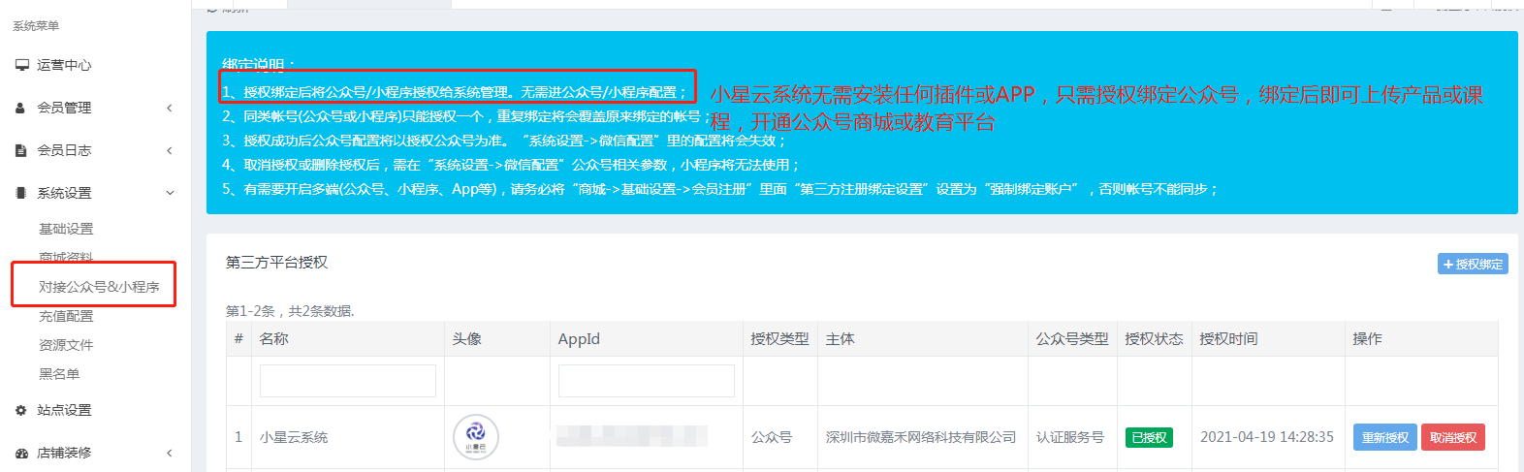Click the 第三方平台授权 heading

click(276, 263)
